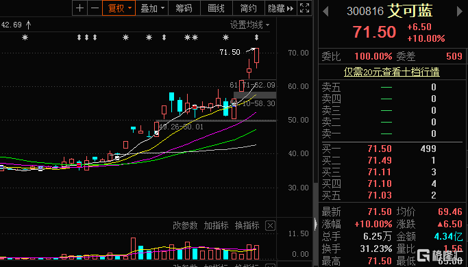Click 仅需20元查看十档行情 link
468x267 pixels.
(391, 72)
